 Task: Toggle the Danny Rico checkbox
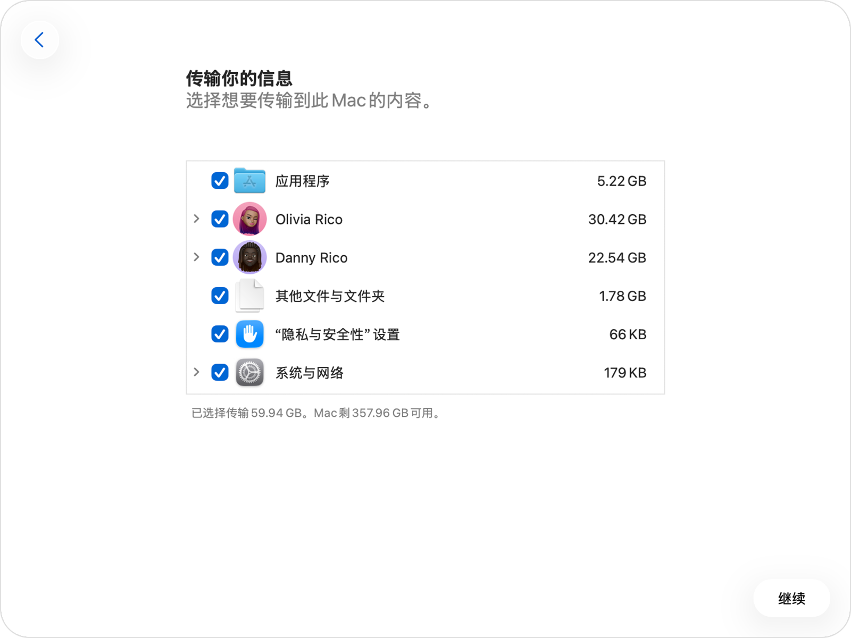(x=220, y=257)
